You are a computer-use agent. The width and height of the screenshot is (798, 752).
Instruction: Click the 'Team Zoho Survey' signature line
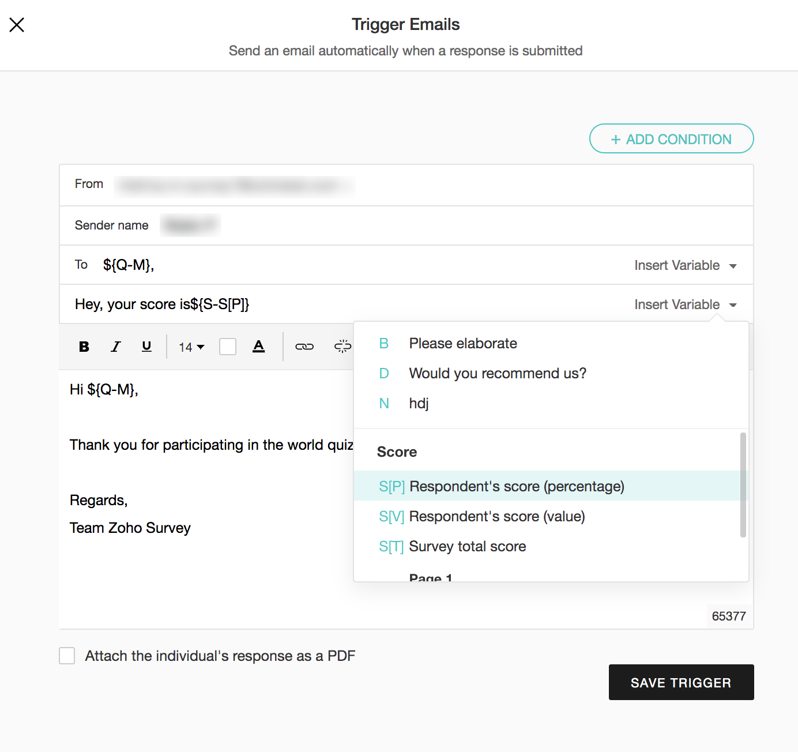coord(130,528)
